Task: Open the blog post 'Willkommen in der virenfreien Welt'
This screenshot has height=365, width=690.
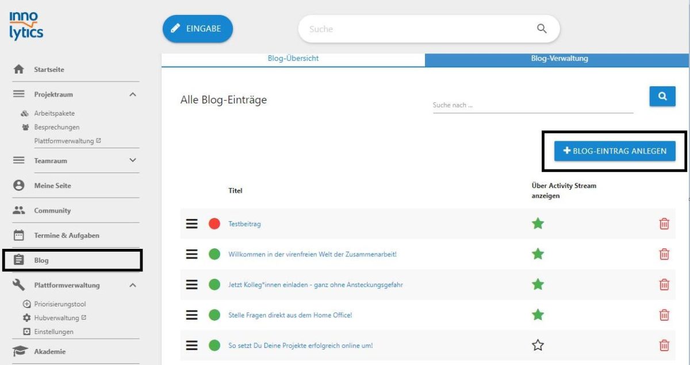Action: [x=312, y=253]
